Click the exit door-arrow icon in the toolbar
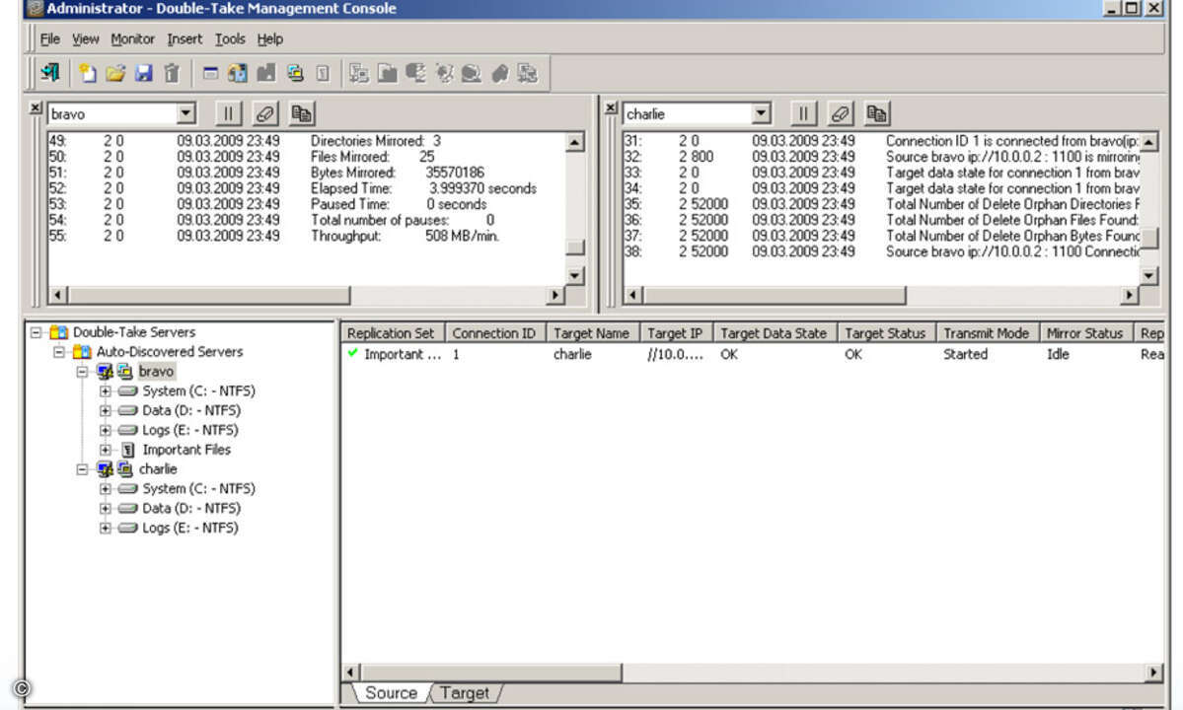The height and width of the screenshot is (710, 1183). coord(49,72)
